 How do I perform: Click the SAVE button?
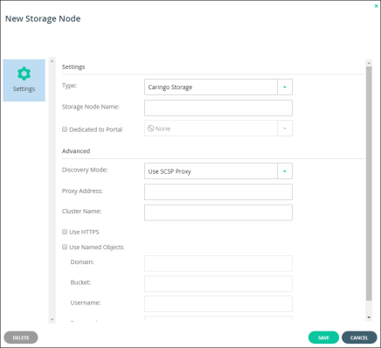pos(323,338)
